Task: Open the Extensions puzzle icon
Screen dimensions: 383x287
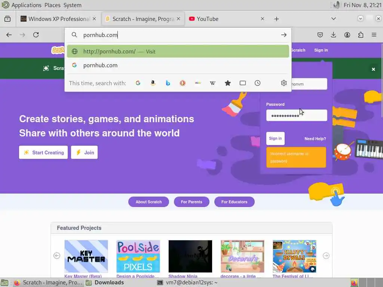Action: click(x=361, y=35)
